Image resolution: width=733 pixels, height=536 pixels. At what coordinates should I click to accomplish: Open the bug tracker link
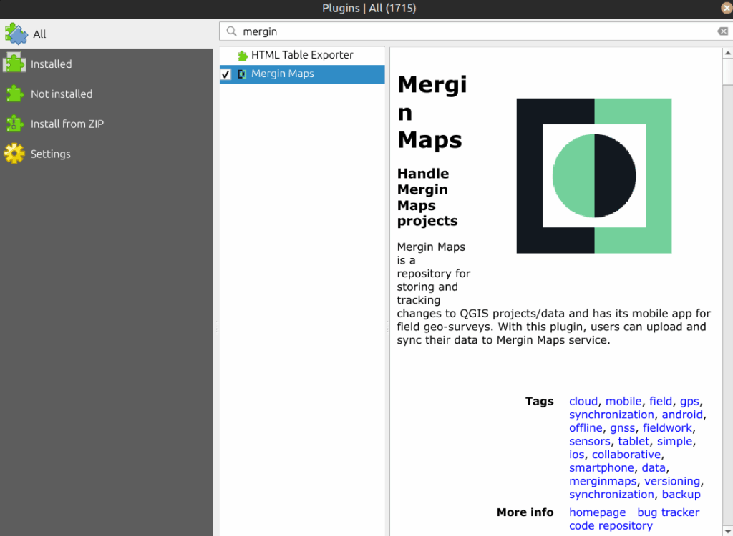(x=668, y=512)
